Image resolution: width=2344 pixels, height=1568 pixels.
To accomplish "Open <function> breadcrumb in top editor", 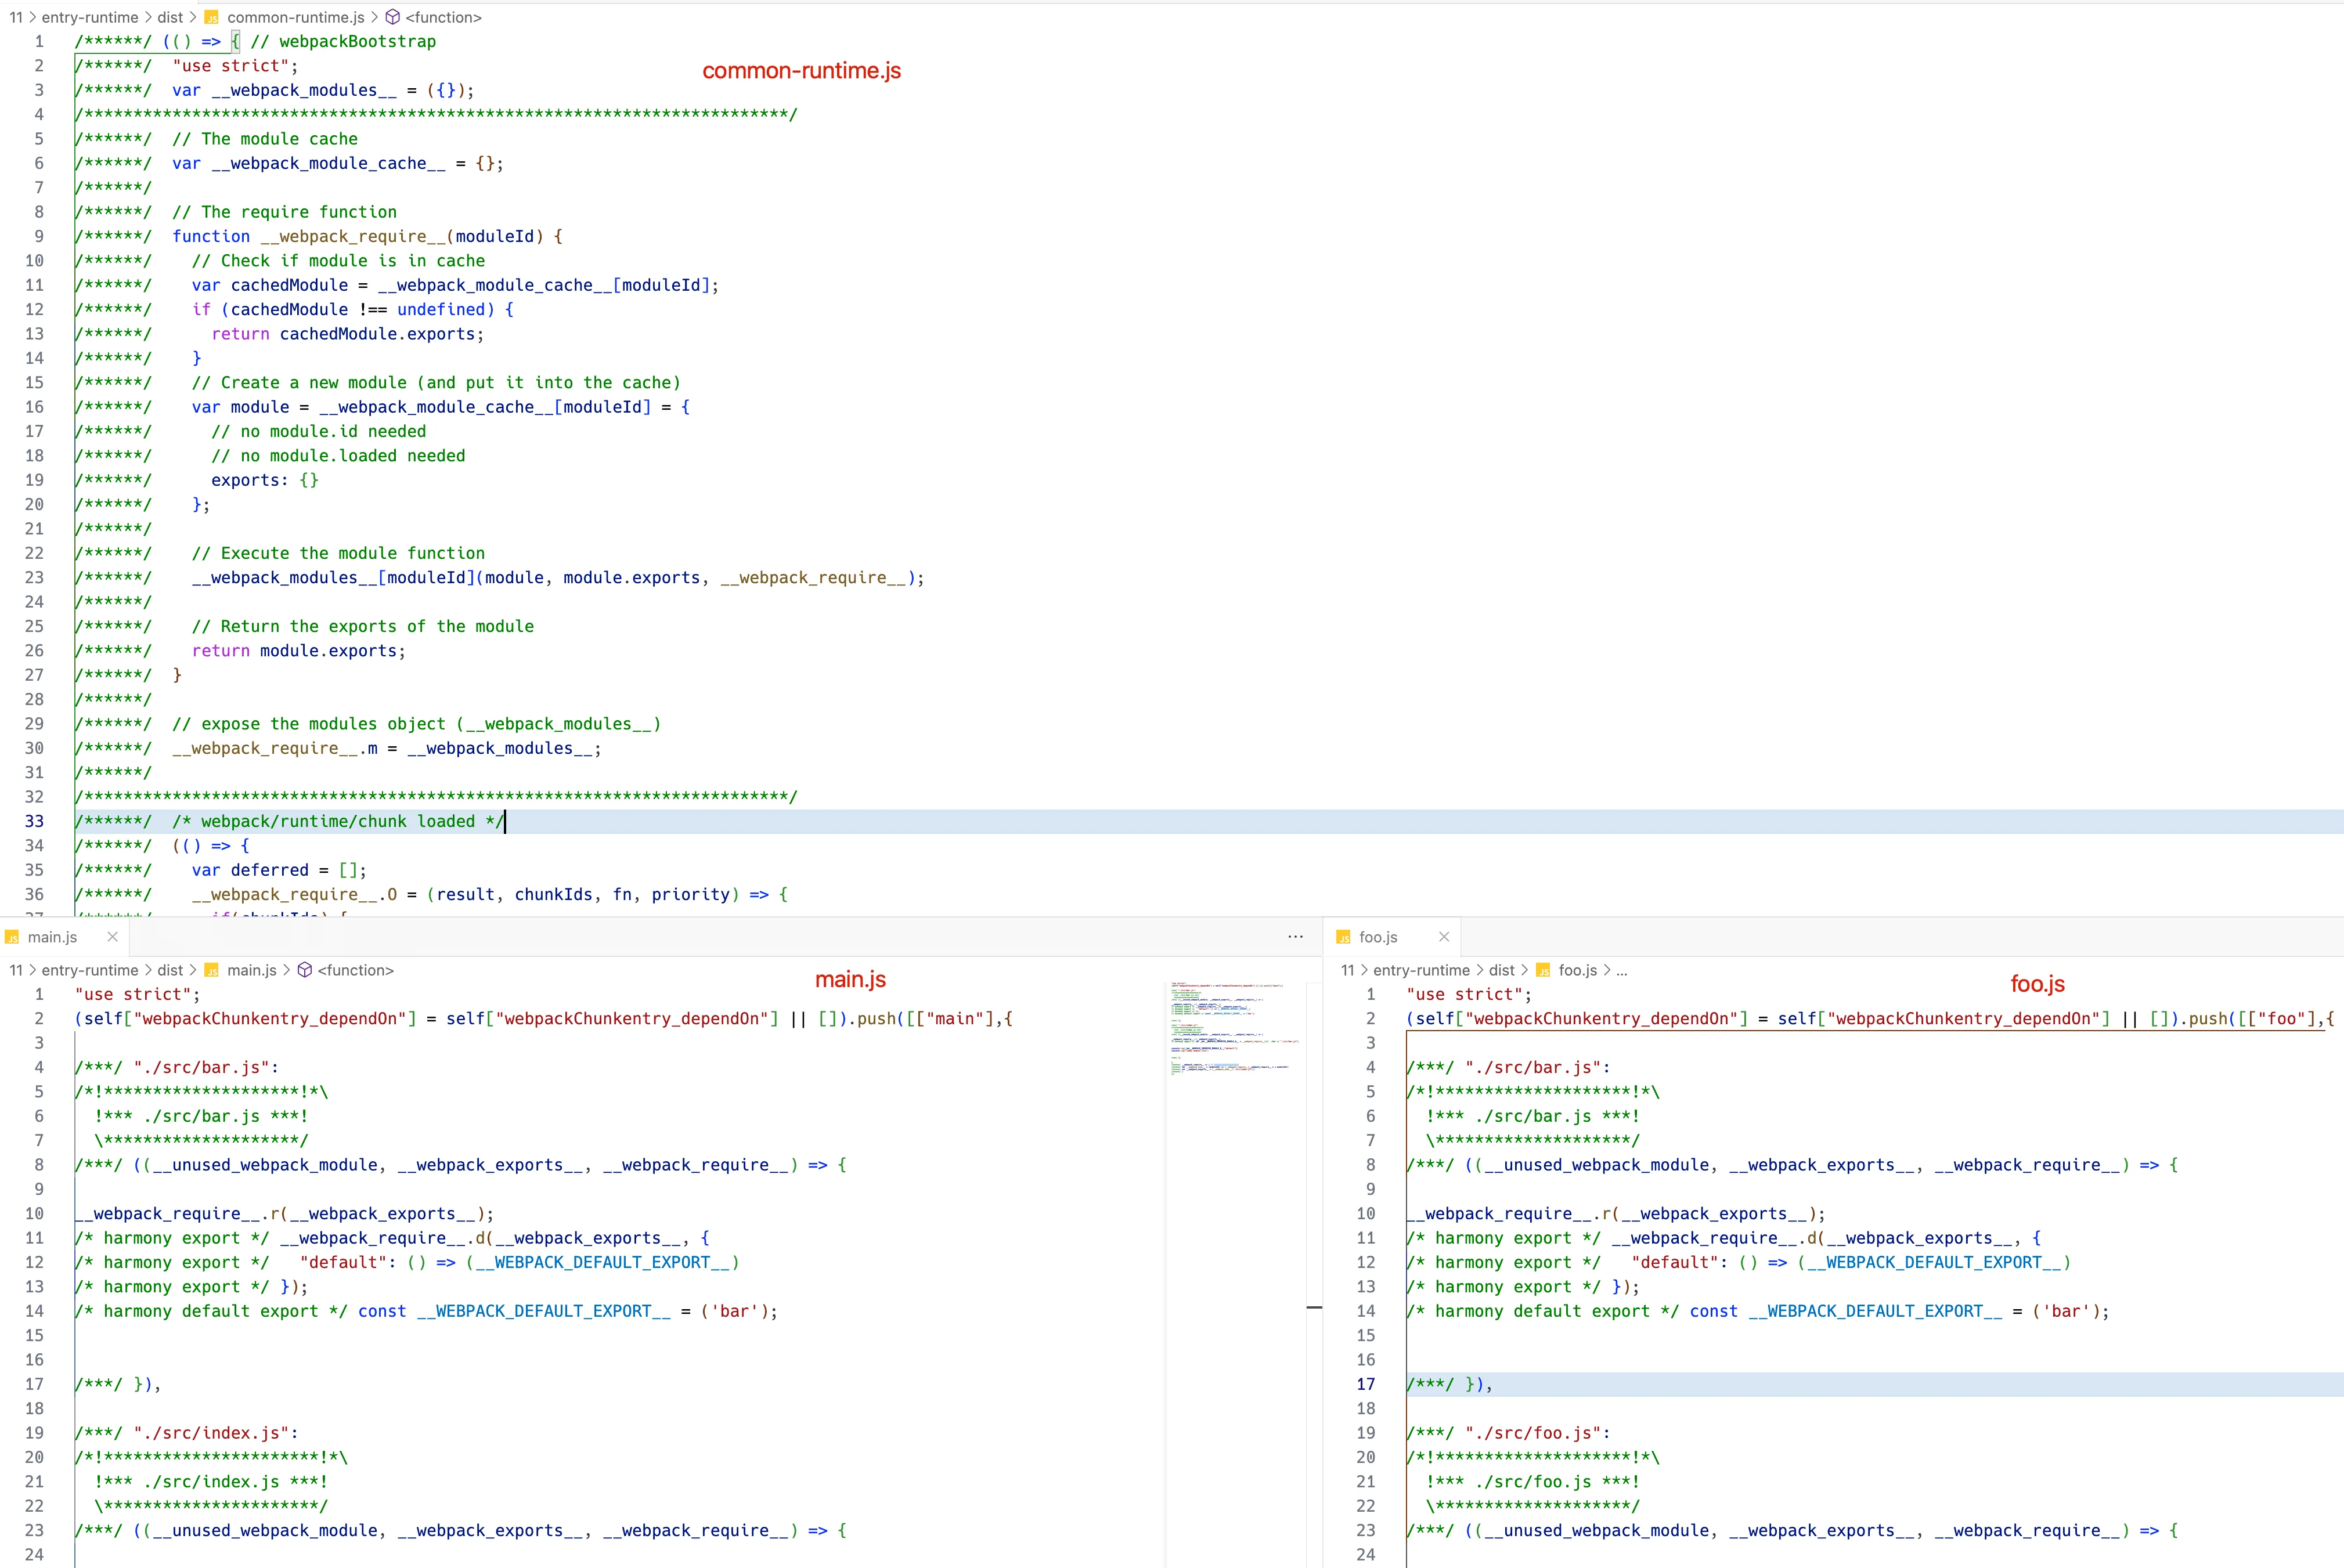I will pyautogui.click(x=443, y=17).
